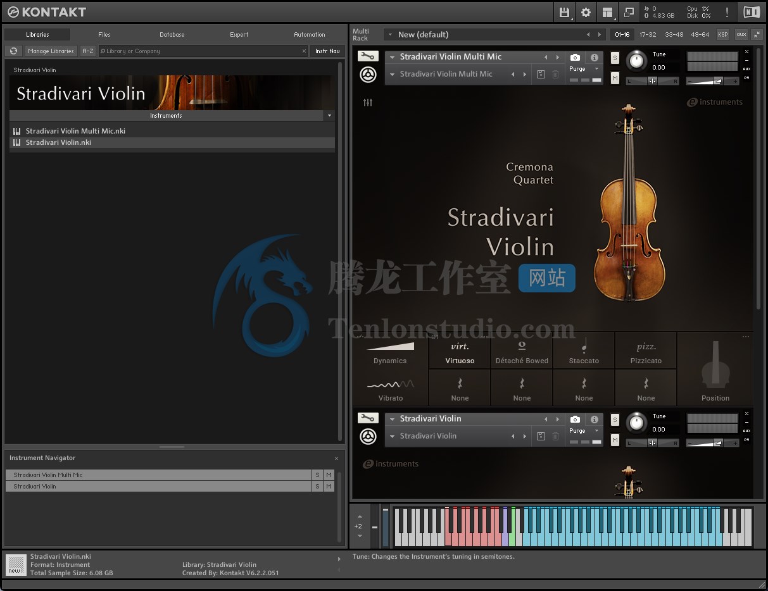This screenshot has width=768, height=591.
Task: Open the Purge menu for second Stradivari Violin
Action: pyautogui.click(x=584, y=431)
